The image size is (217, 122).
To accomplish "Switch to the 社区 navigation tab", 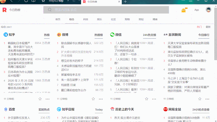I will point(113,19).
